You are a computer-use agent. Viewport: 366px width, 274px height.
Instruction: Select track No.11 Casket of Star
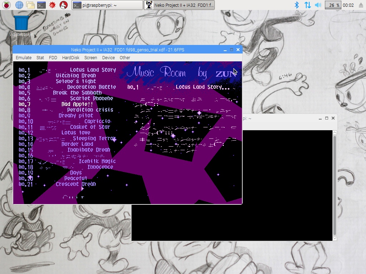[64, 127]
